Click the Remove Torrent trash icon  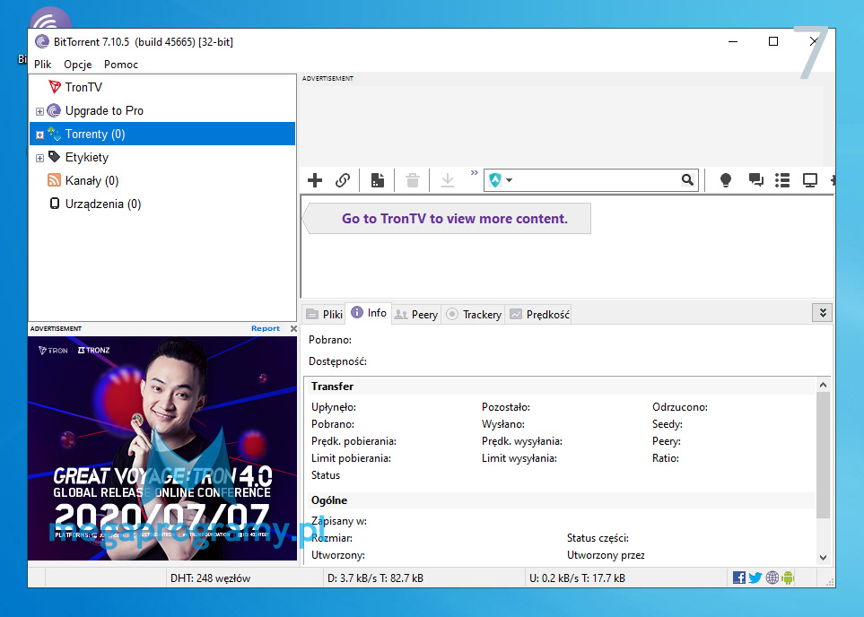[412, 180]
